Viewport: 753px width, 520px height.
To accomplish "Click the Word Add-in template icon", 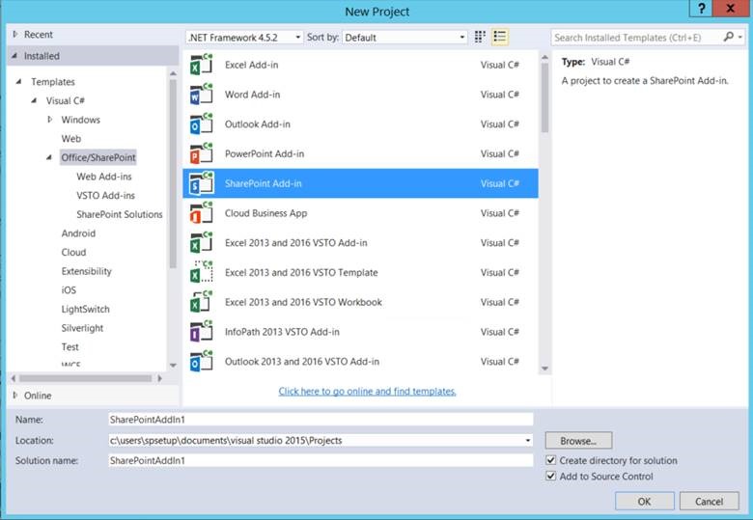I will (x=201, y=95).
